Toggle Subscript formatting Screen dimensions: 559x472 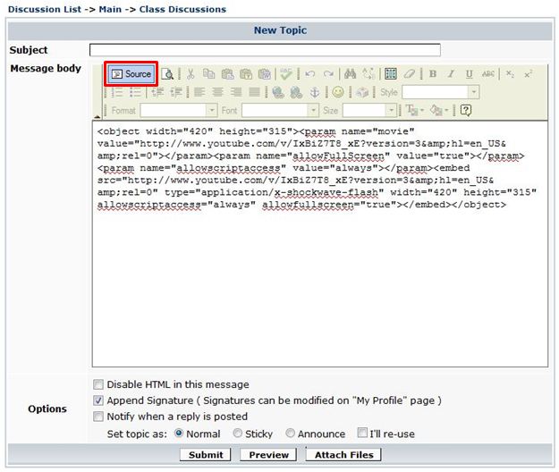pyautogui.click(x=510, y=73)
